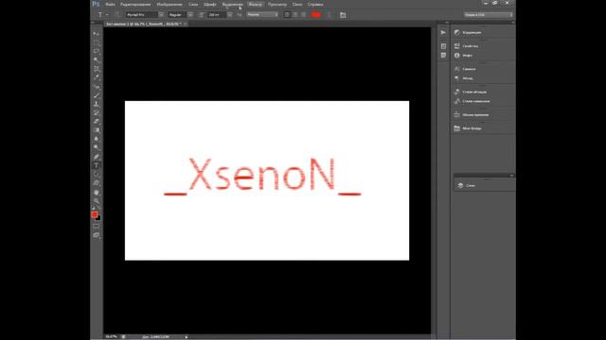The width and height of the screenshot is (606, 340).
Task: Click the zoom percentage field in status bar
Action: point(112,337)
